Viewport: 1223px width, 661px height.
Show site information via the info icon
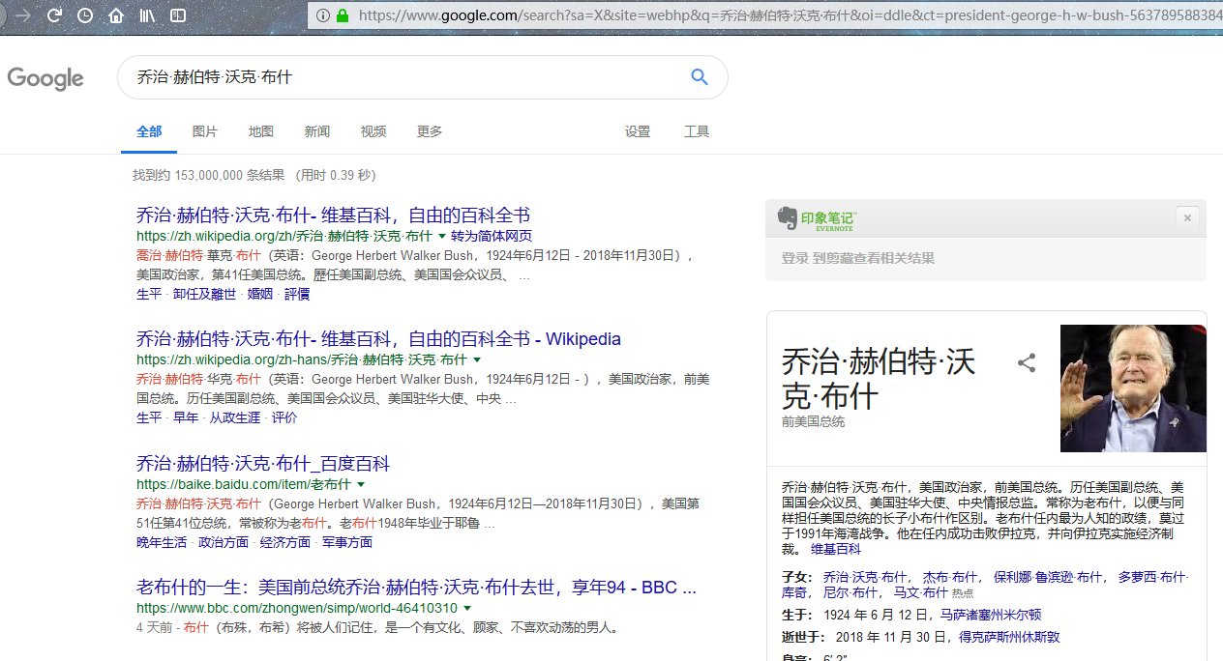322,15
